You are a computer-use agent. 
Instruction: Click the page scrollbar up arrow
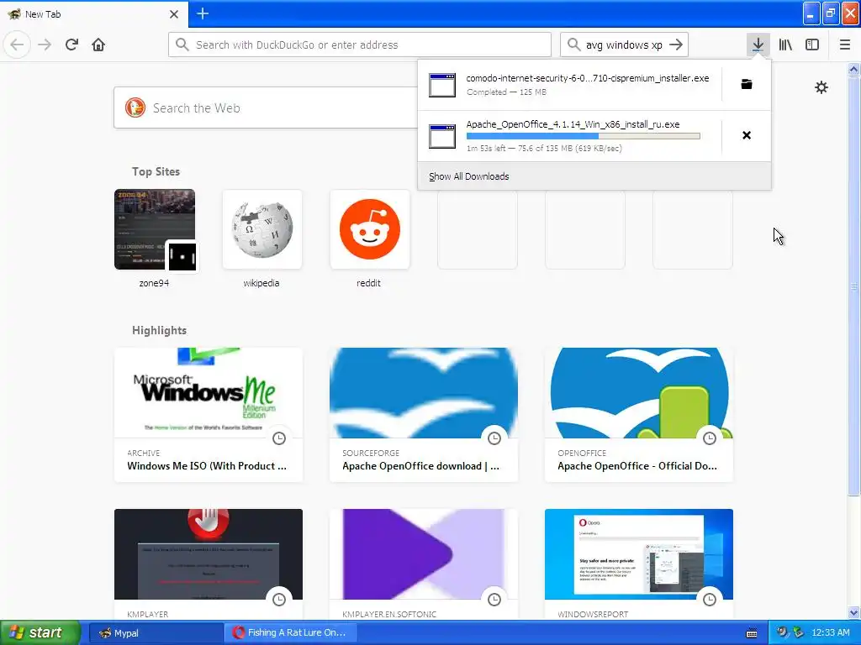tap(853, 69)
